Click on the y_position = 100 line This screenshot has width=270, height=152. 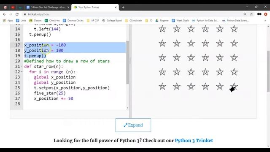[44, 50]
